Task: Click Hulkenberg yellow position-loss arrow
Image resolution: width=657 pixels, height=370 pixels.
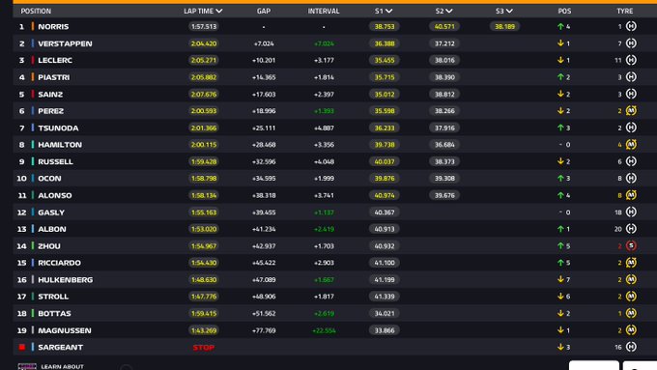Action: 560,279
